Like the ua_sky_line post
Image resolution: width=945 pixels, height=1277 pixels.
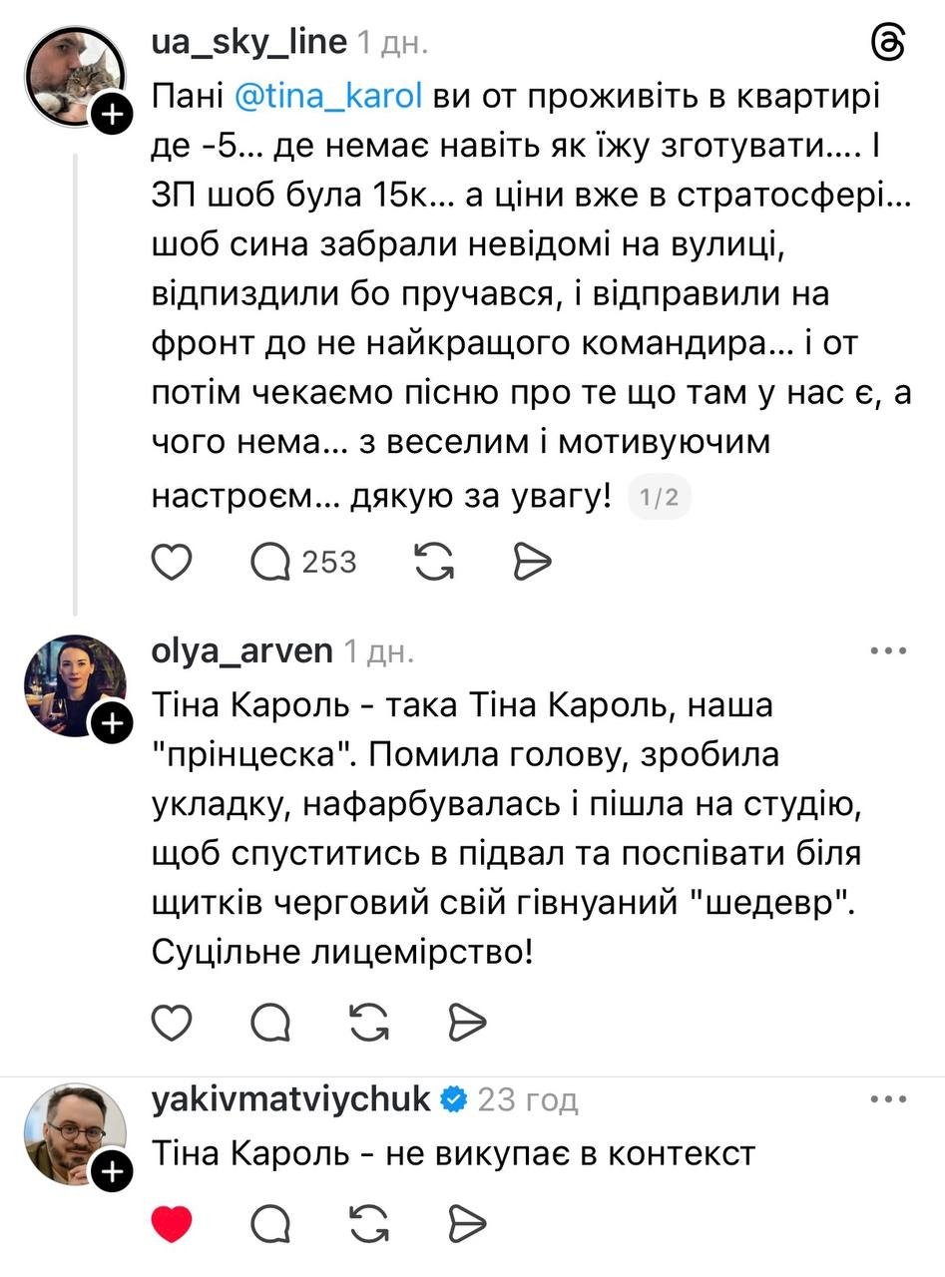point(171,563)
